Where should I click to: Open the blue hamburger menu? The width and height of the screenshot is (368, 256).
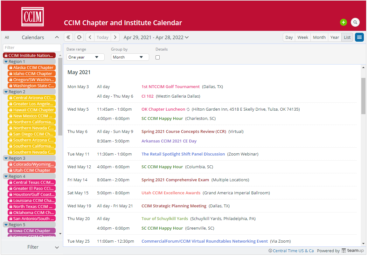click(x=359, y=37)
